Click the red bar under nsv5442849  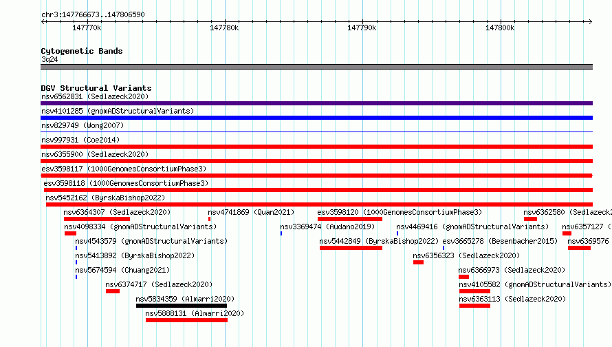tap(351, 248)
